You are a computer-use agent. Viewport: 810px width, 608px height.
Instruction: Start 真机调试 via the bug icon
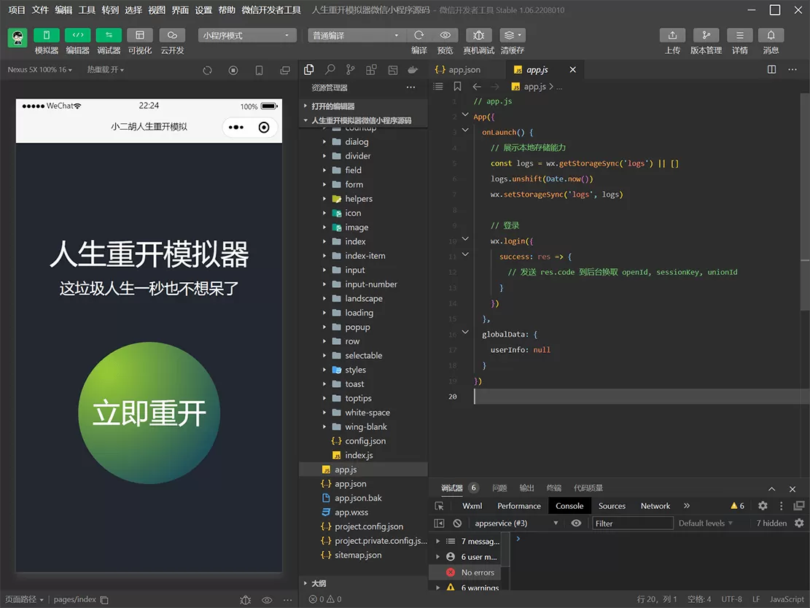pos(477,35)
